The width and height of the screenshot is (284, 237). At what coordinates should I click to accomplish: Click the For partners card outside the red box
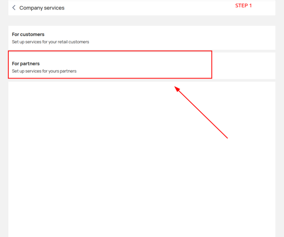pyautogui.click(x=243, y=66)
